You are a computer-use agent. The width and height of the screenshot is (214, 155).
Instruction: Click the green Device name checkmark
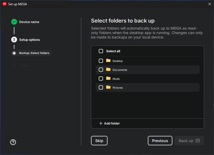pyautogui.click(x=14, y=22)
